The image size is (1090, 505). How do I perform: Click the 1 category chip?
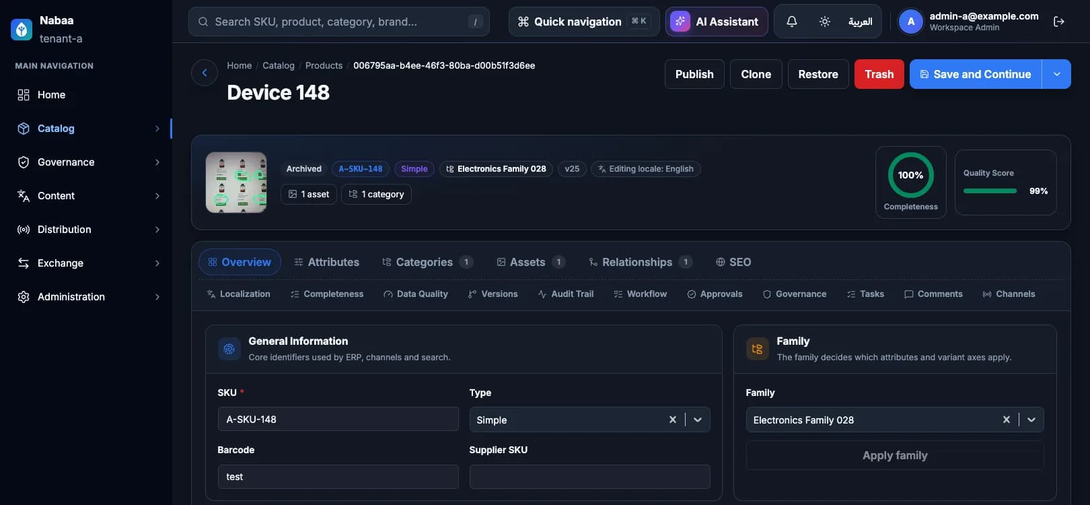point(376,194)
